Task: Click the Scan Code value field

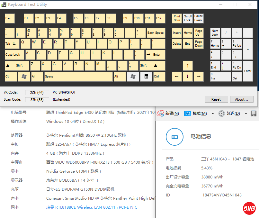Action: [37, 100]
